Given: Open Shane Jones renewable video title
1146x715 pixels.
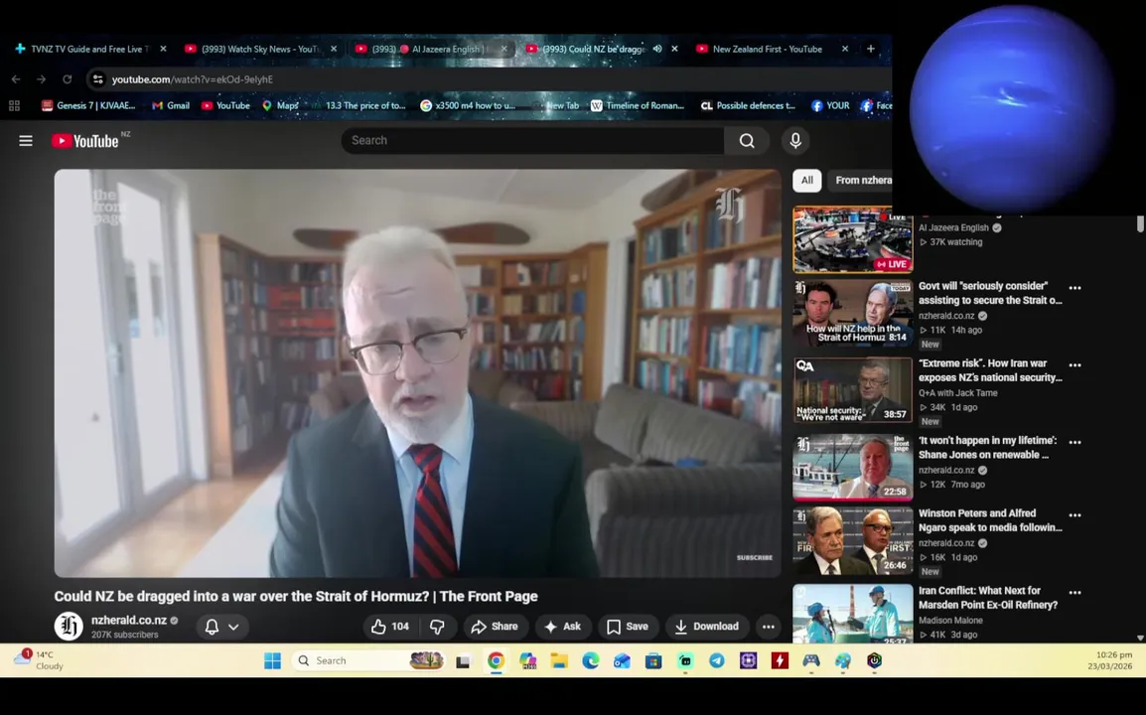Looking at the screenshot, I should coord(987,448).
